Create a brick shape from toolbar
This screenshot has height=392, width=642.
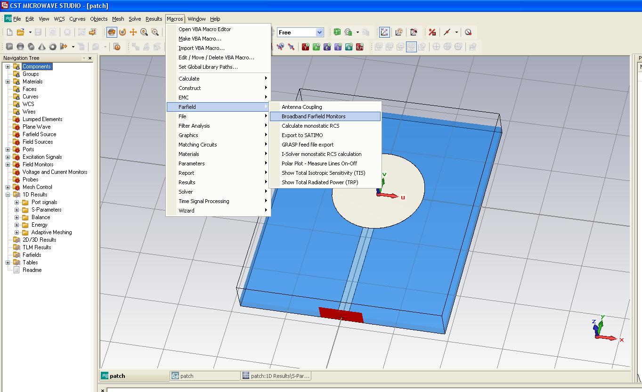click(x=9, y=47)
